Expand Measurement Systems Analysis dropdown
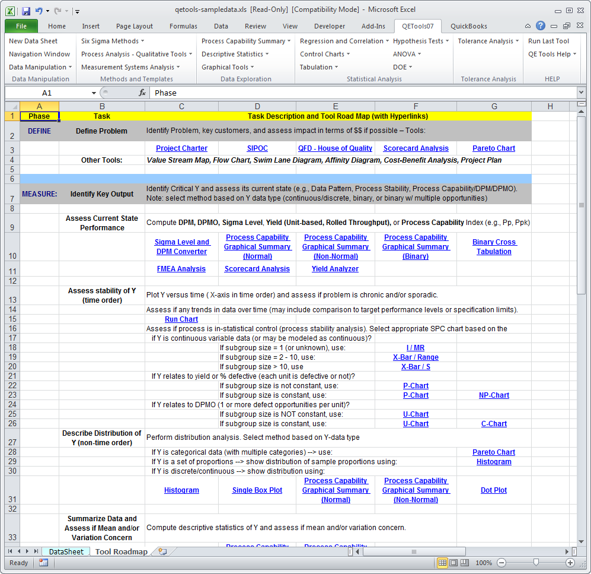The image size is (591, 574). (x=130, y=67)
